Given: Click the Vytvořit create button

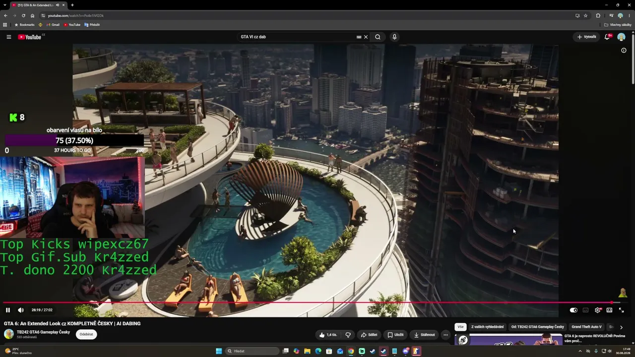Looking at the screenshot, I should pyautogui.click(x=586, y=37).
